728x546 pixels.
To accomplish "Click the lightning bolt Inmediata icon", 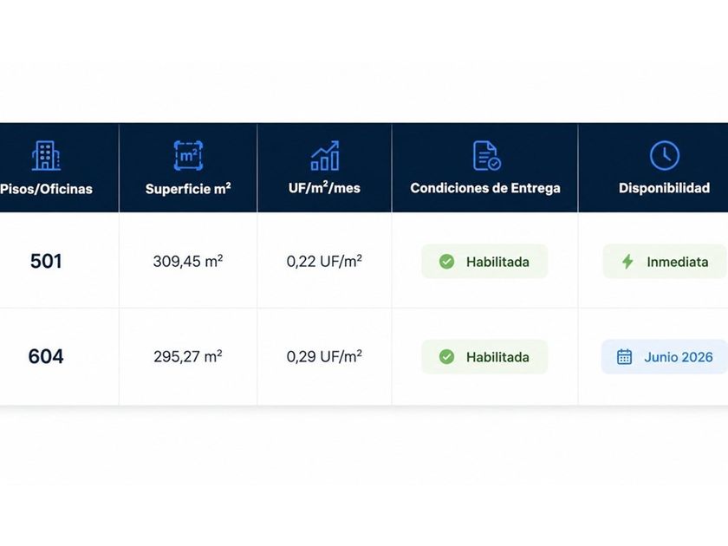I will (627, 262).
